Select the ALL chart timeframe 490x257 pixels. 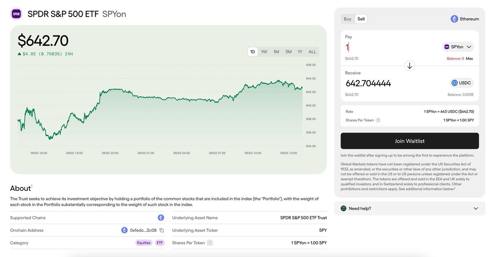pos(312,51)
